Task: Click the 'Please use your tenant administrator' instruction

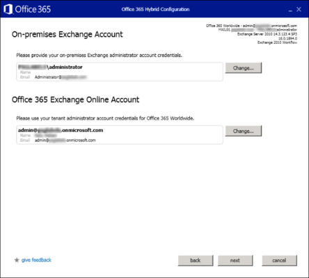Action: (105, 118)
